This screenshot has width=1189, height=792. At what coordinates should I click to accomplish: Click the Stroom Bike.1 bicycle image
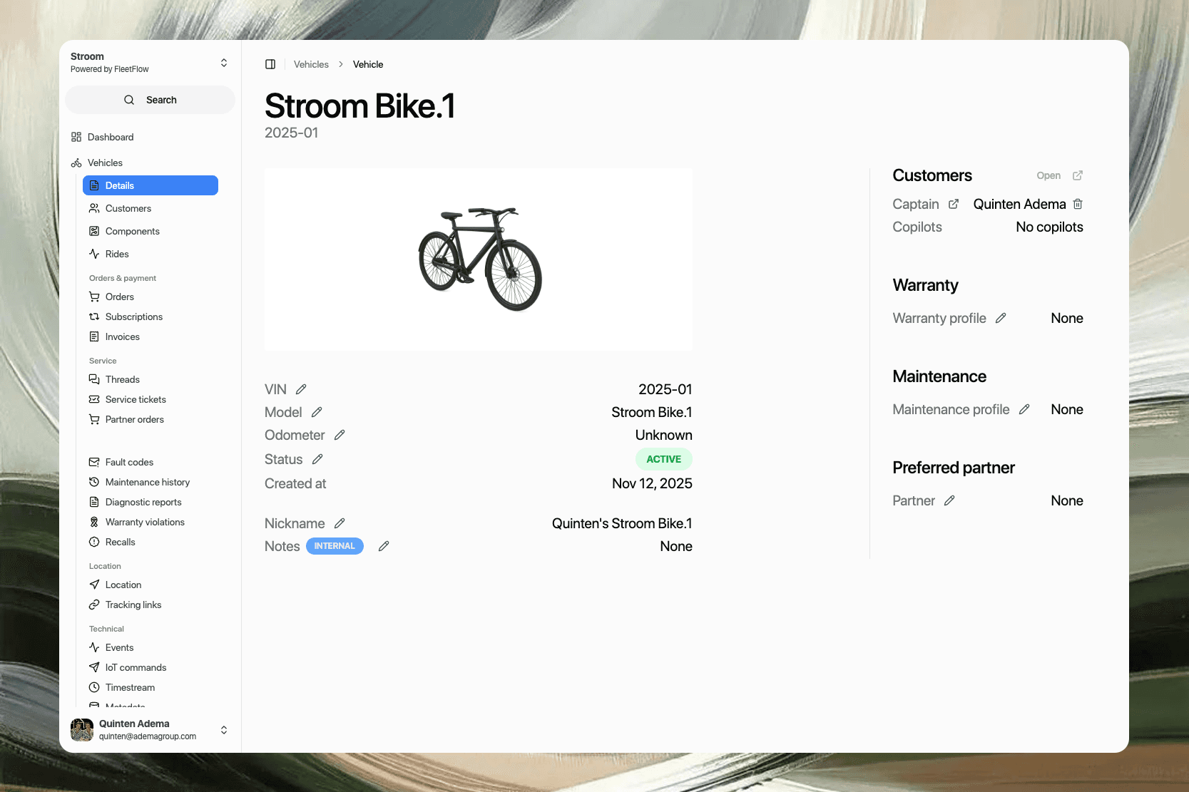pos(479,259)
